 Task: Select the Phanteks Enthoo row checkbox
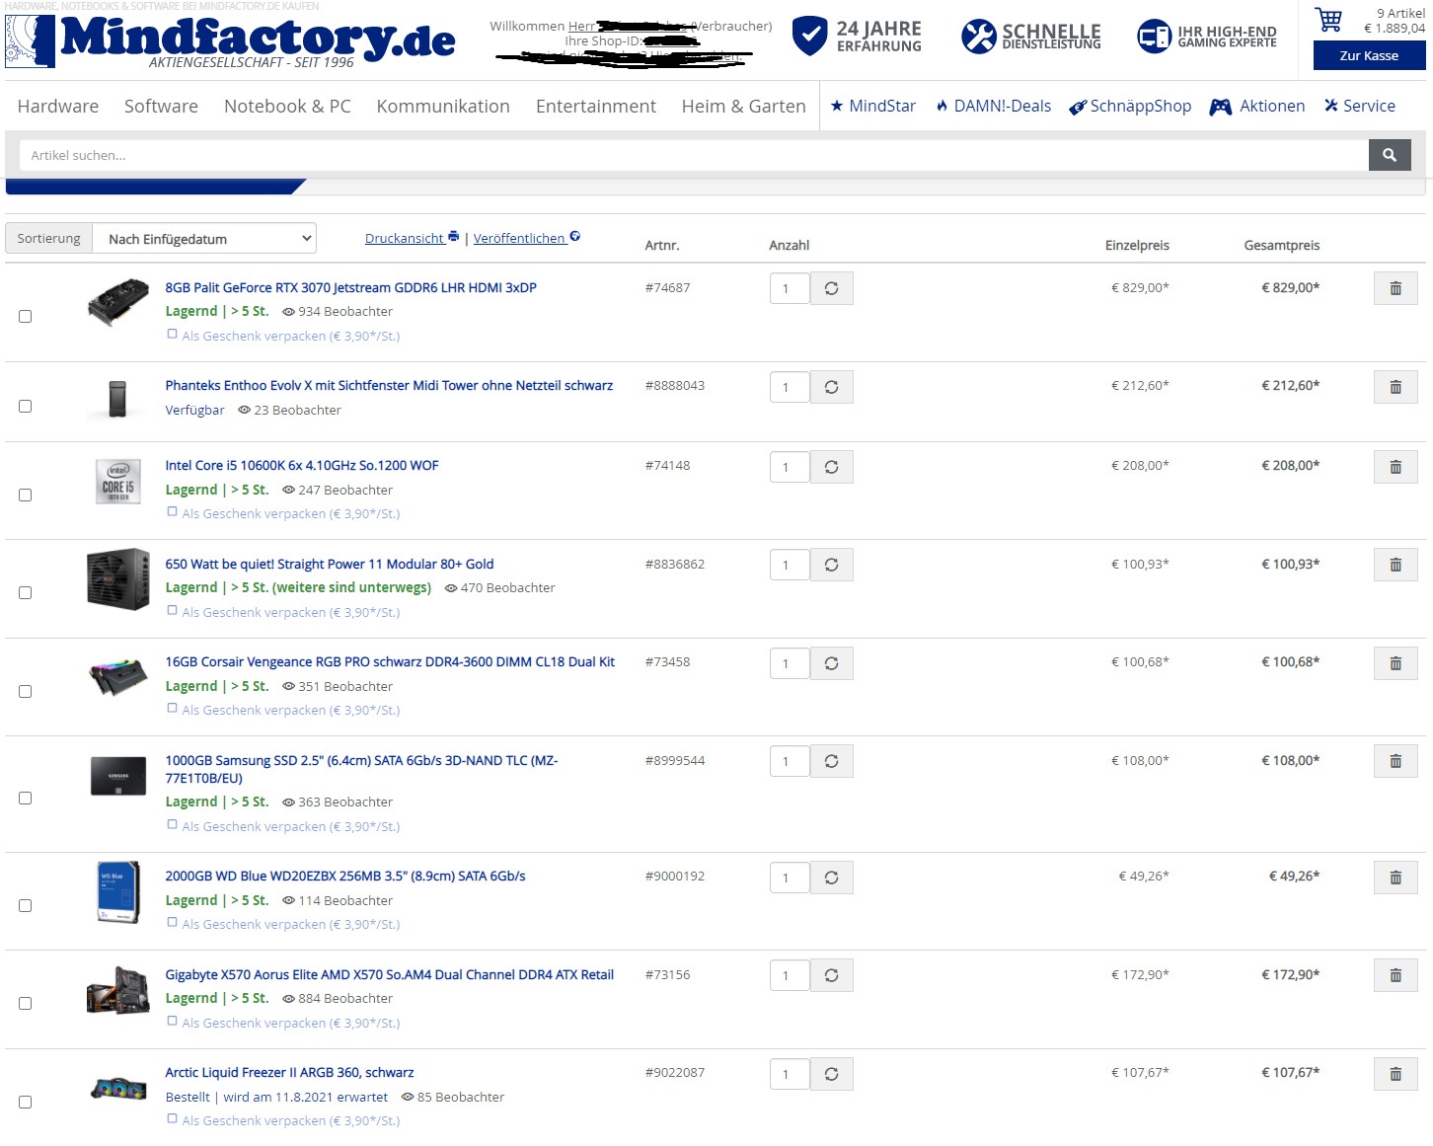26,406
